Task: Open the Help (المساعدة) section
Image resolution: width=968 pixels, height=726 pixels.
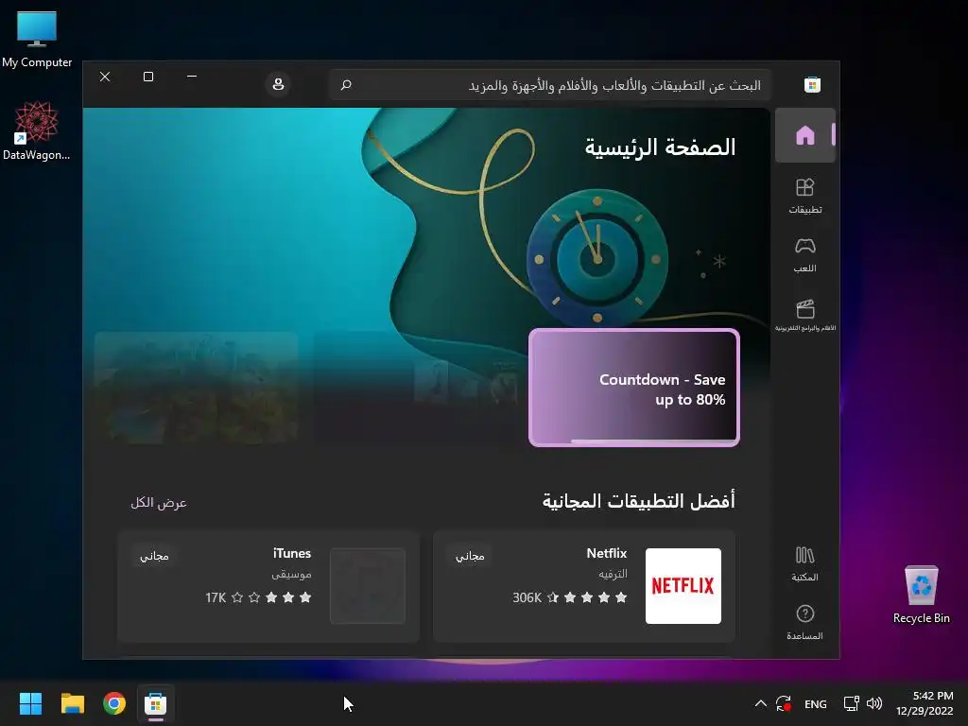Action: [805, 622]
